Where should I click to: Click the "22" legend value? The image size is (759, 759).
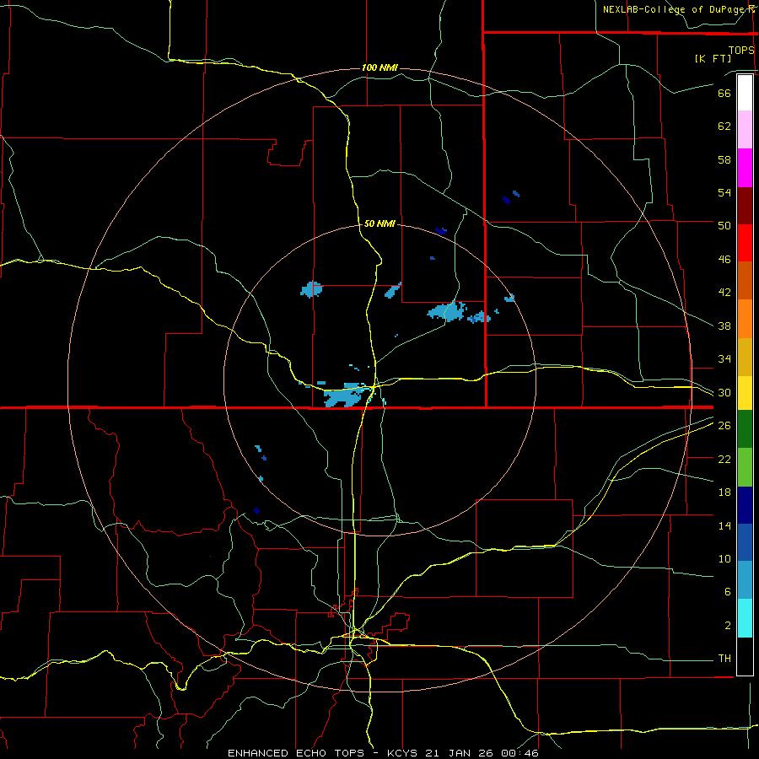pos(724,459)
